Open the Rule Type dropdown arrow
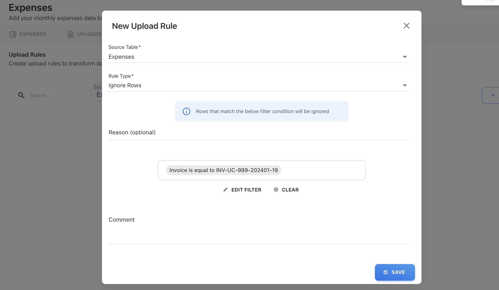 tap(405, 85)
